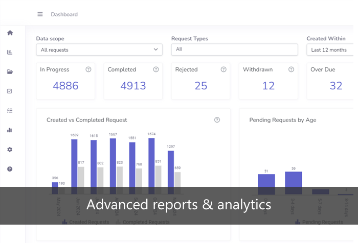Click the Created vs Completed Request title

87,120
